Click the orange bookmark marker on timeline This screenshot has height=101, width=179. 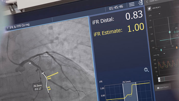point(177,48)
